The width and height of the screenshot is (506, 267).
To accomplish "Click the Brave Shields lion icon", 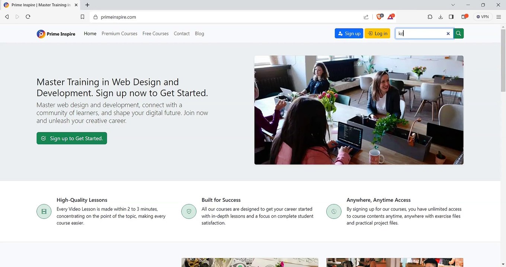I will point(379,17).
